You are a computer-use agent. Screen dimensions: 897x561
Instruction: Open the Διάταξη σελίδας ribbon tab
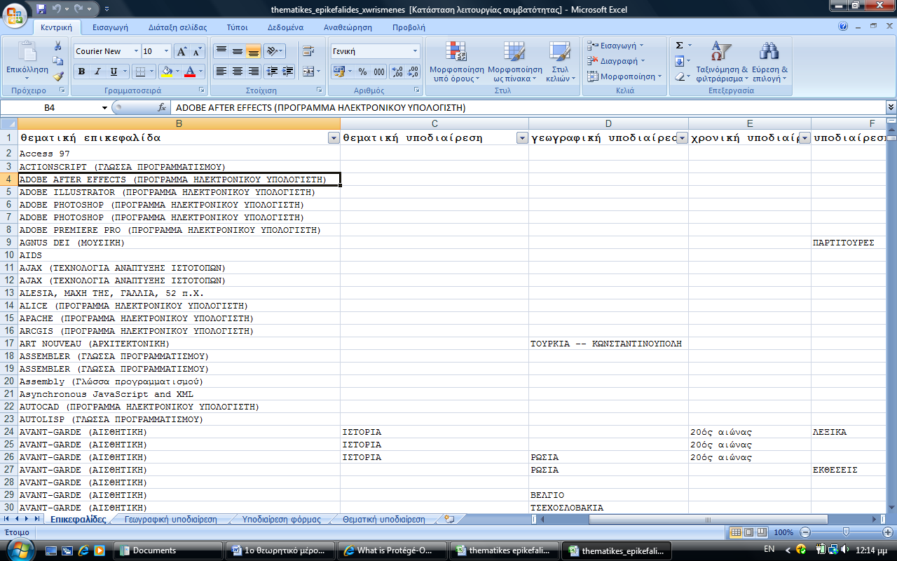point(178,27)
